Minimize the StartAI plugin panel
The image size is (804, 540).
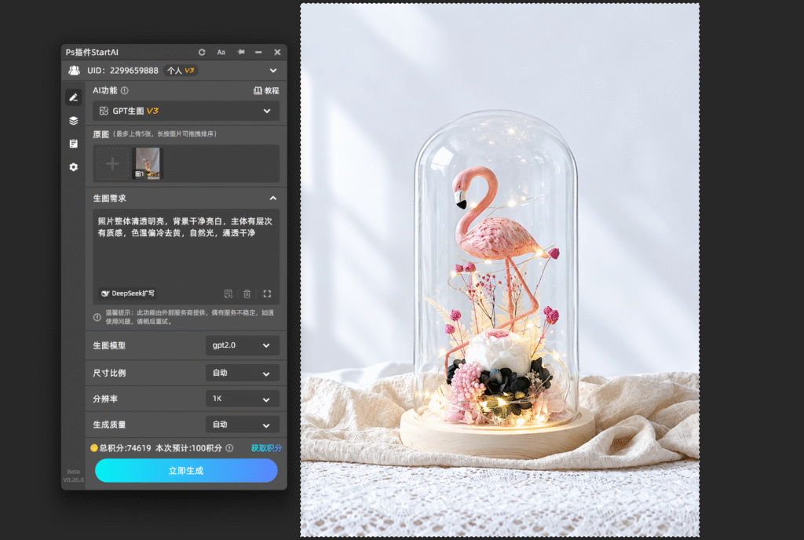coord(258,53)
